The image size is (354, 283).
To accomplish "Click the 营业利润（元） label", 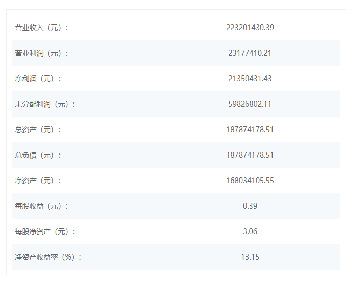I will 42,53.
